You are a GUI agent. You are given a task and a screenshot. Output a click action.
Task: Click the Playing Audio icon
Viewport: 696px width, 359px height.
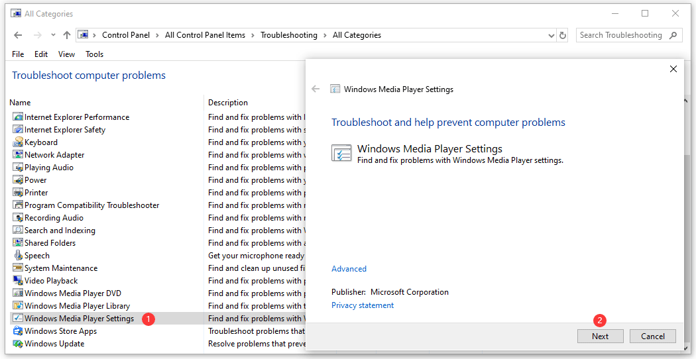pos(18,168)
